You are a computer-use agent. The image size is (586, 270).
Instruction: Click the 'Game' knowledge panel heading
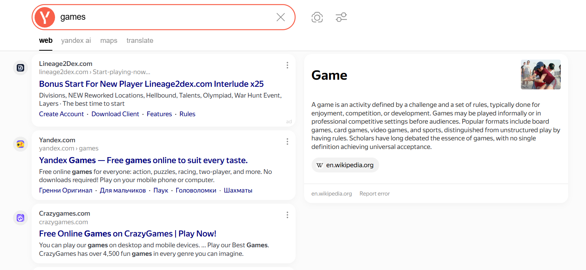click(329, 75)
